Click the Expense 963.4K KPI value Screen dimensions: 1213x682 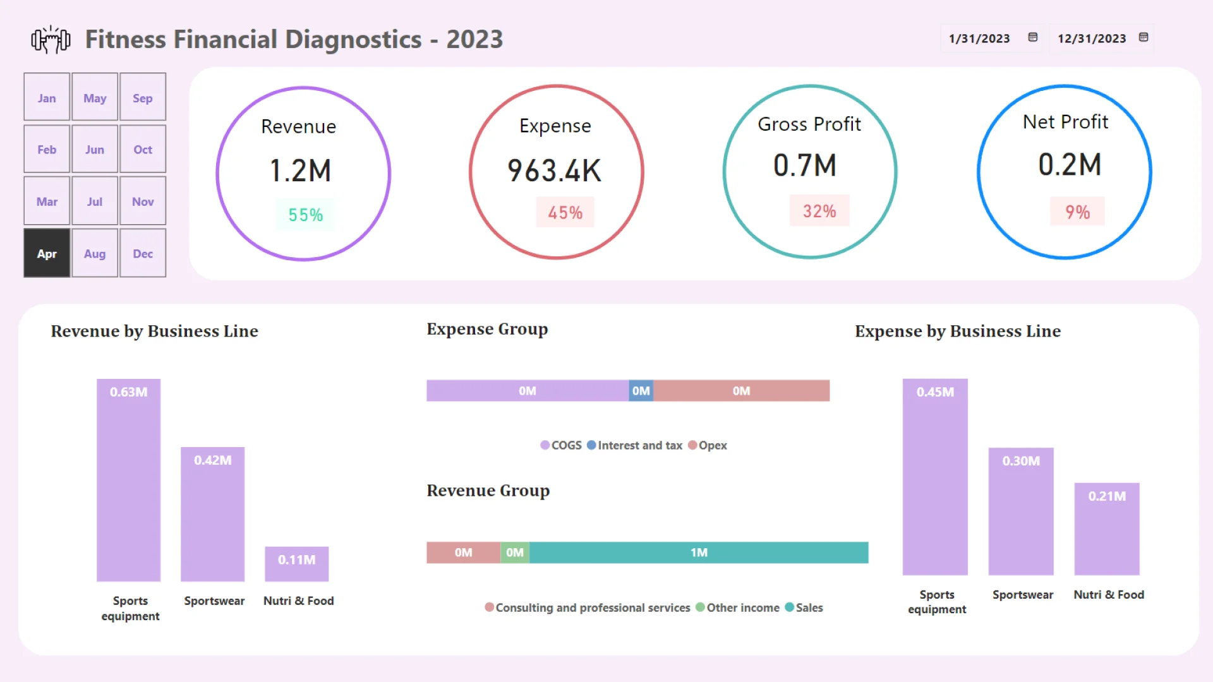555,170
